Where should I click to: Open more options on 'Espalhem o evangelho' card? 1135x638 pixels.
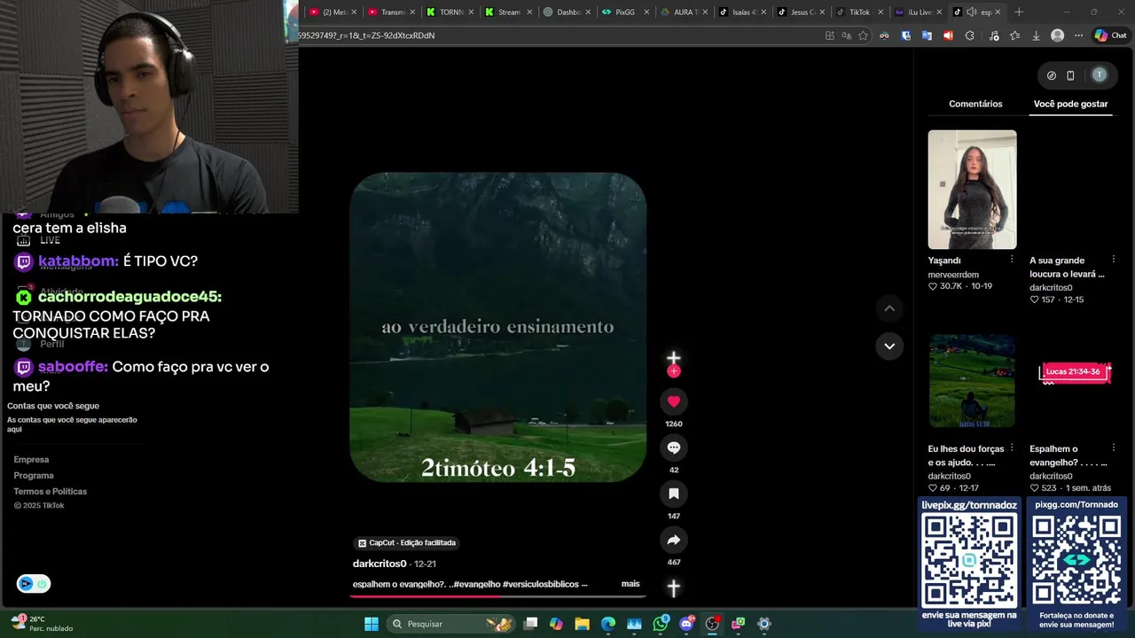1114,448
